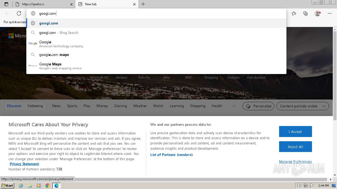
Task: Open the Money category
Action: [102, 106]
